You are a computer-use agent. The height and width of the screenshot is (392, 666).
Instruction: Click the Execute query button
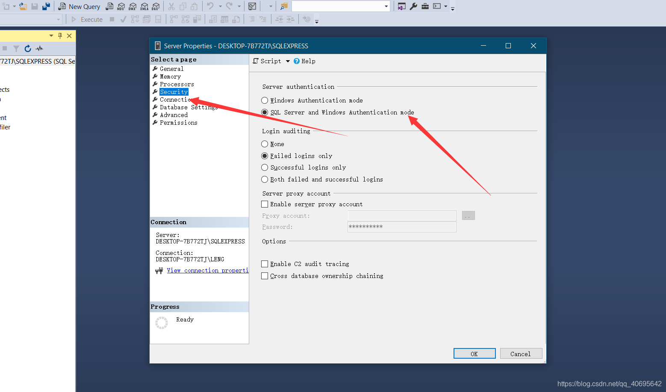87,19
